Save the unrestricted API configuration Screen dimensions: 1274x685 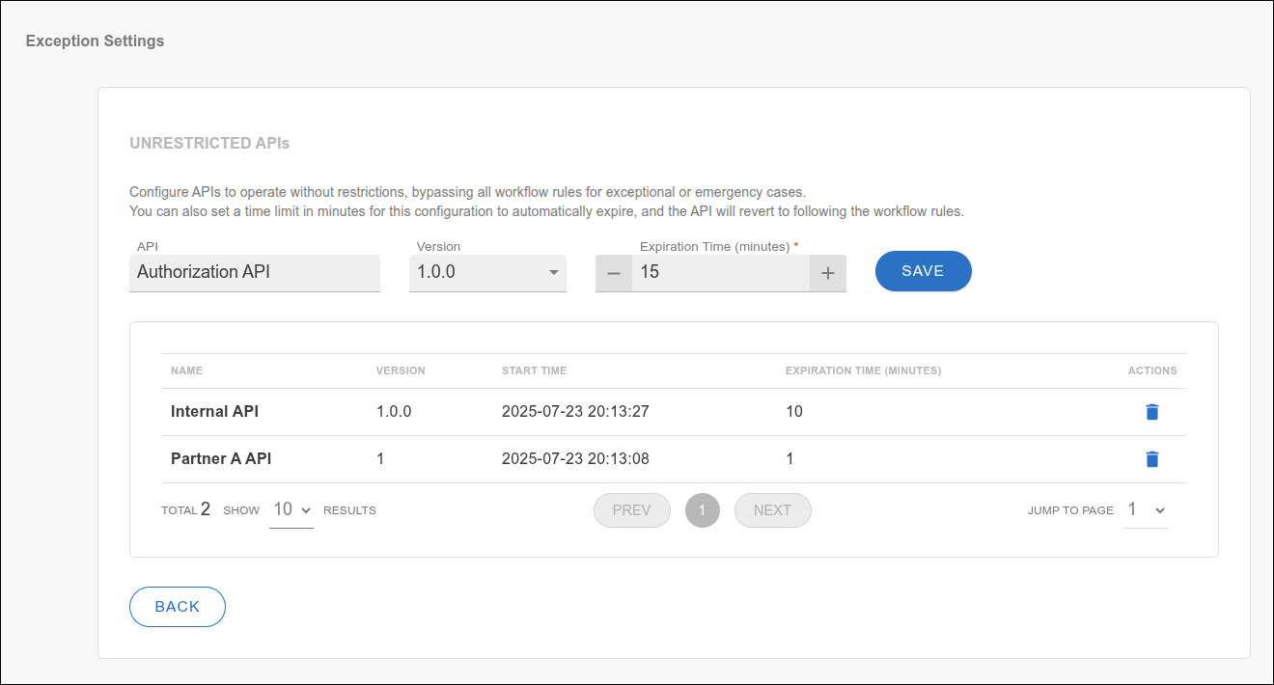point(923,271)
